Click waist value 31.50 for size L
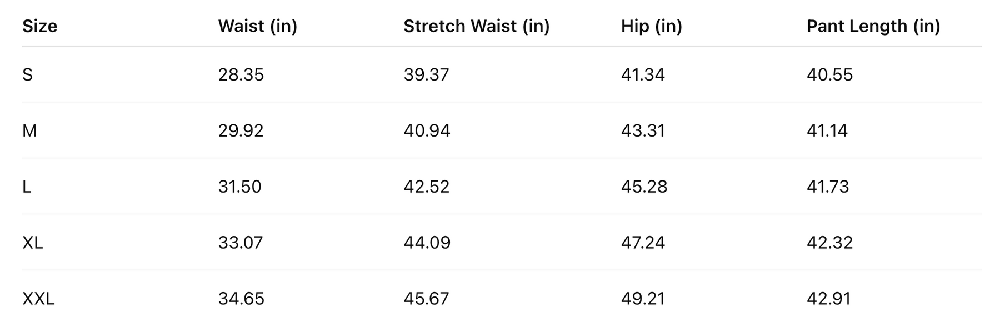Screen dimensions: 1000x327 pos(239,187)
